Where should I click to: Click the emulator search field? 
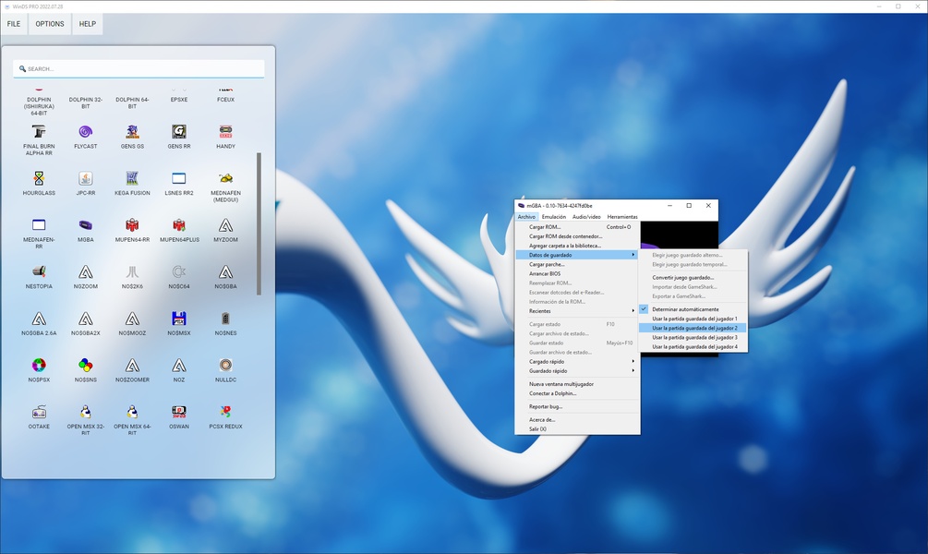pos(139,69)
